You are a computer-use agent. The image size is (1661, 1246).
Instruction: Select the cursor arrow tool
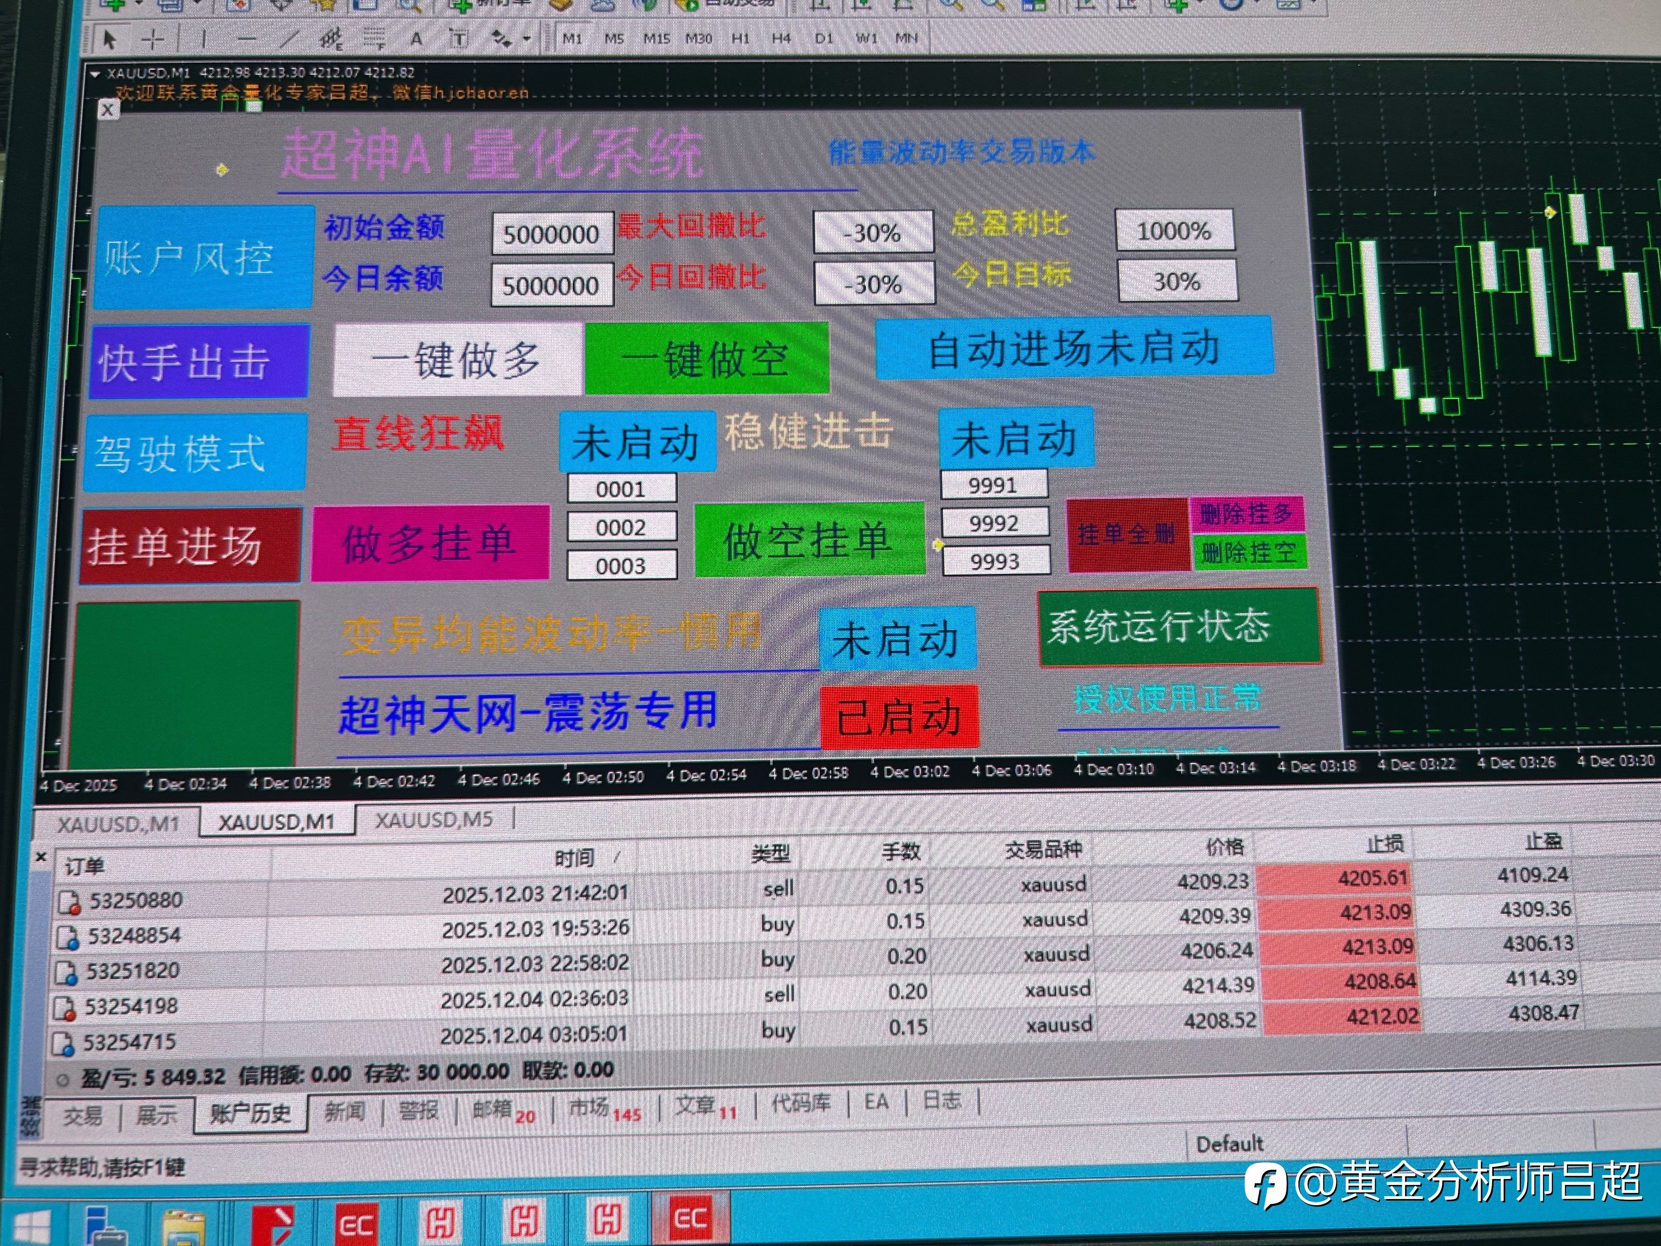(110, 39)
